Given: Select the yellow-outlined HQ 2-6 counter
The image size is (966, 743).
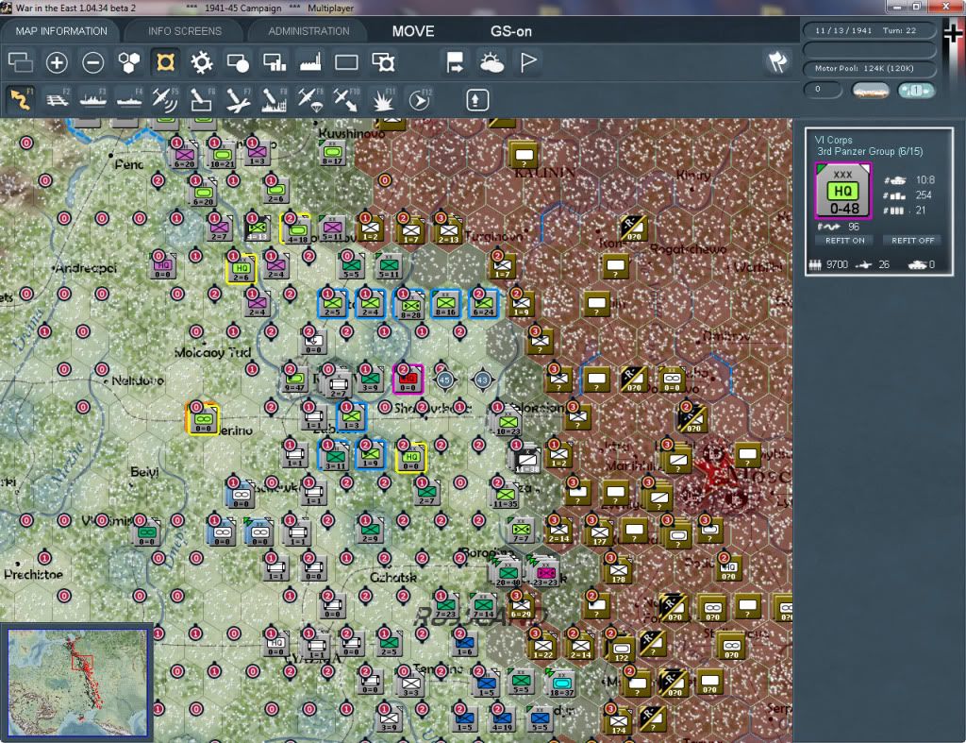Looking at the screenshot, I should 241,269.
